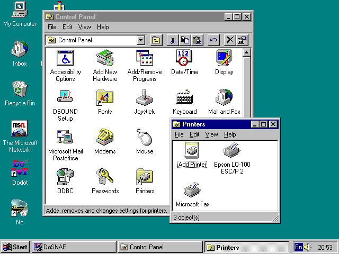Open Add/Remove Programs applet
The width and height of the screenshot is (339, 254).
pos(145,58)
